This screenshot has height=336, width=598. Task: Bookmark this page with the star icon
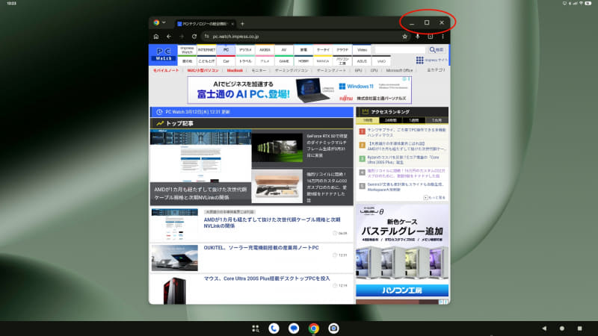pos(404,37)
